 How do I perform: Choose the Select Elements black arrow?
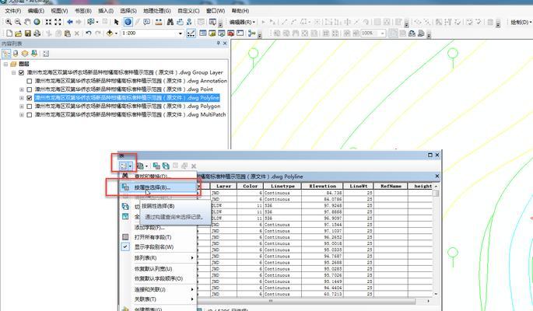tap(116, 22)
